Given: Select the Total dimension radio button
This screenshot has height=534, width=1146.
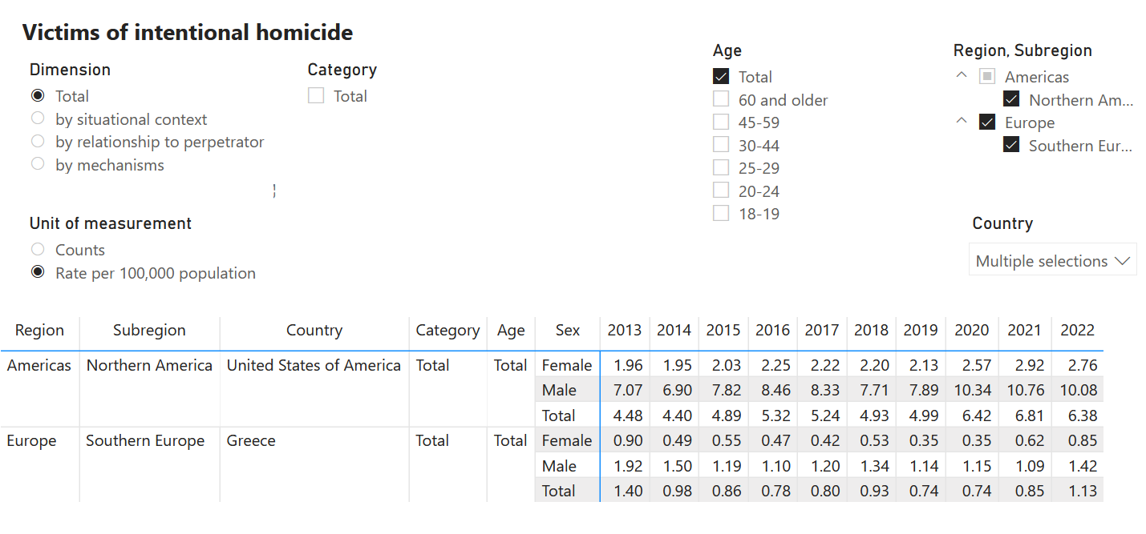Looking at the screenshot, I should (x=38, y=96).
